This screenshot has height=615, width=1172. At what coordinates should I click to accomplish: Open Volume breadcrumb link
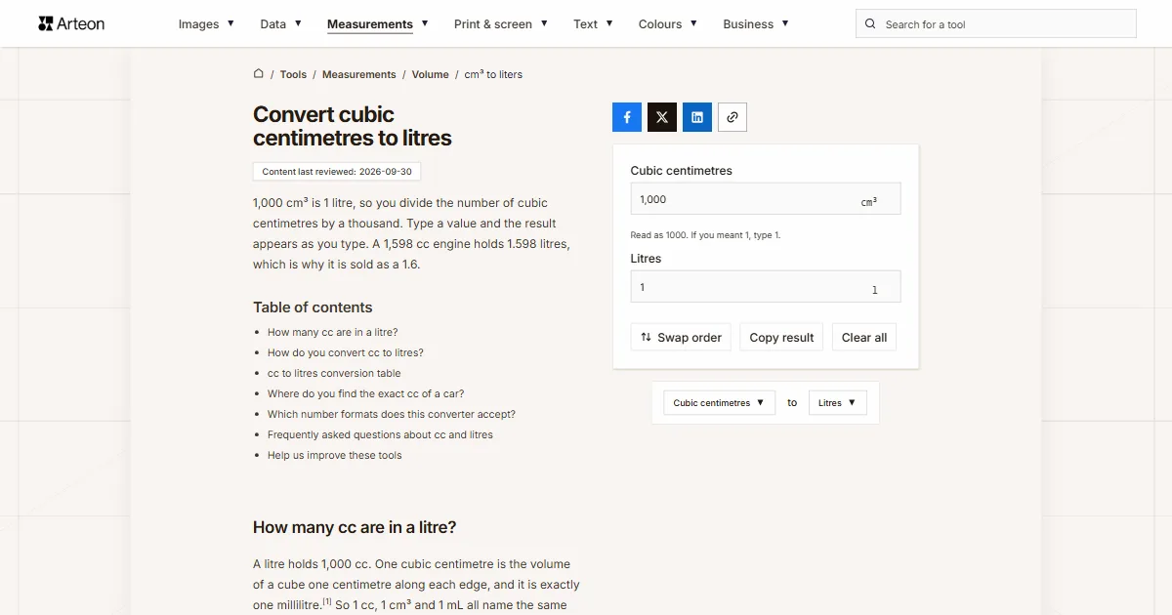pos(431,74)
